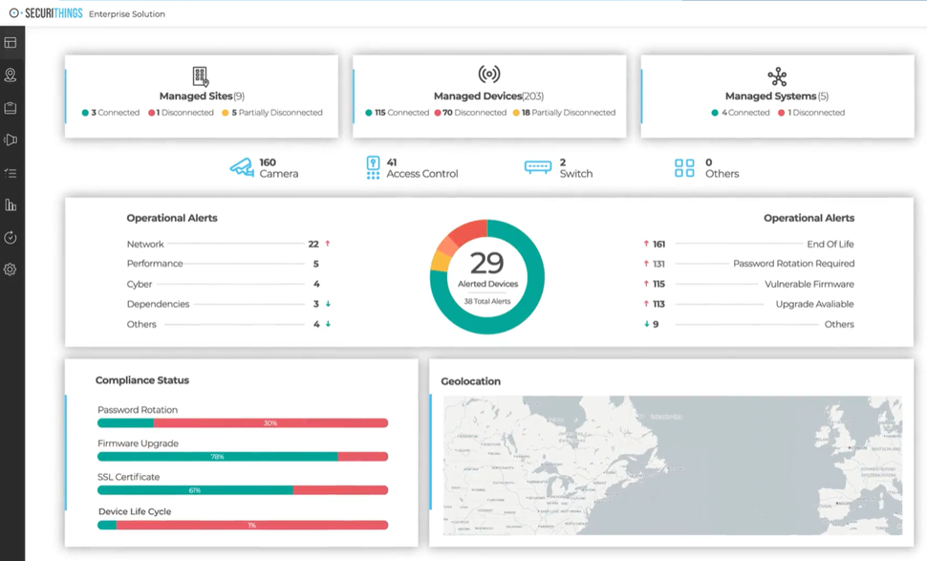
Task: Click the green down arrow next to 9
Action: click(x=646, y=324)
